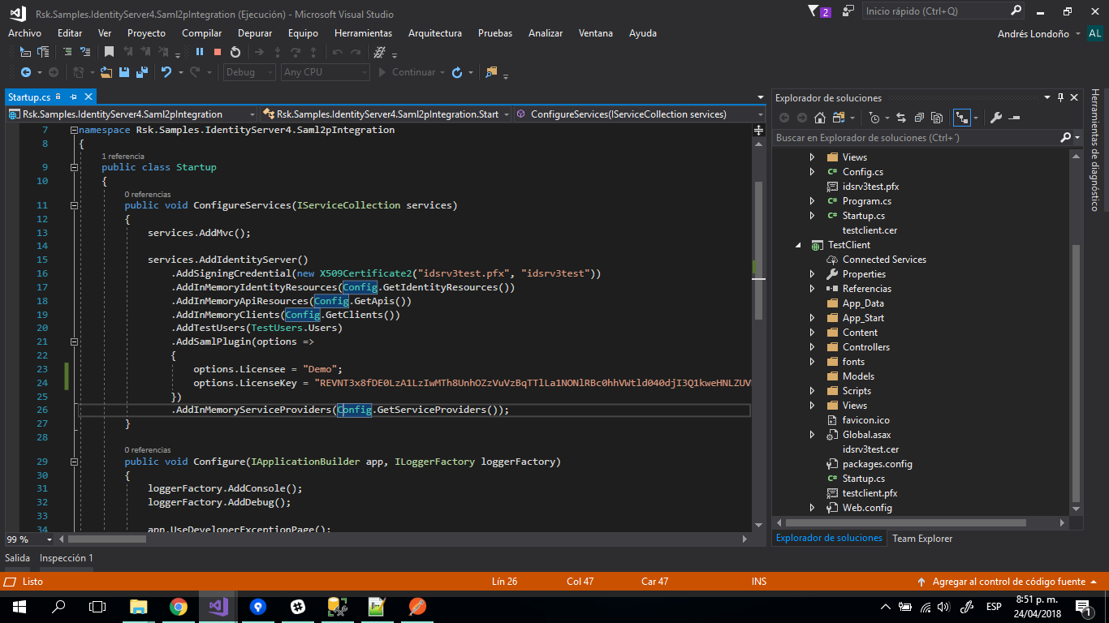The height and width of the screenshot is (623, 1109).
Task: Click the Save All toolbar icon
Action: (x=141, y=72)
